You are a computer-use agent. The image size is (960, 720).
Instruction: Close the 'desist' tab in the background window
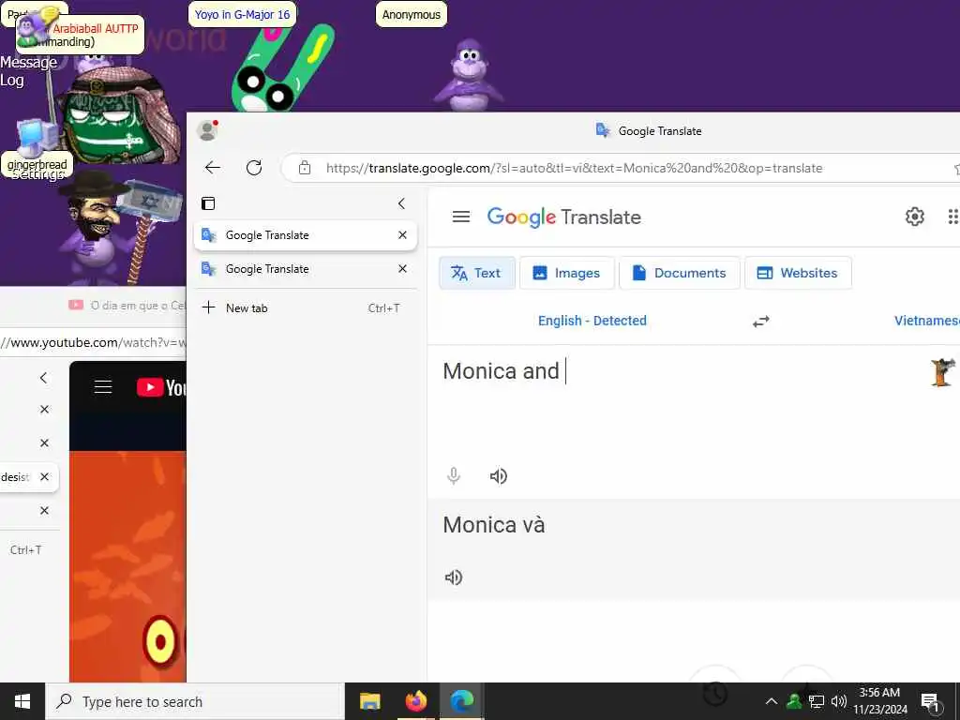[x=44, y=477]
